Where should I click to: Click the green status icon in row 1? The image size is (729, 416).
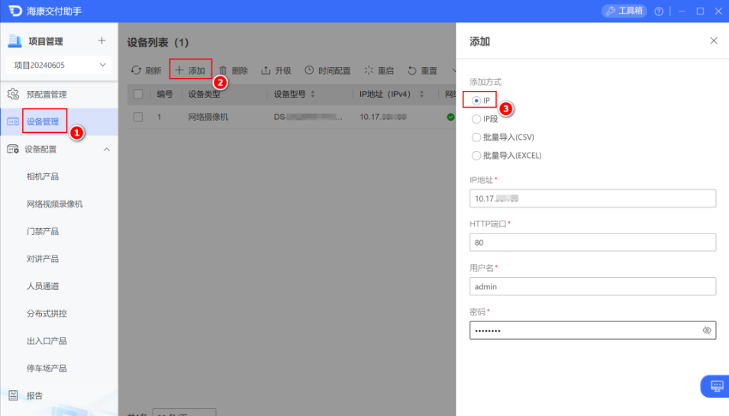coord(450,117)
